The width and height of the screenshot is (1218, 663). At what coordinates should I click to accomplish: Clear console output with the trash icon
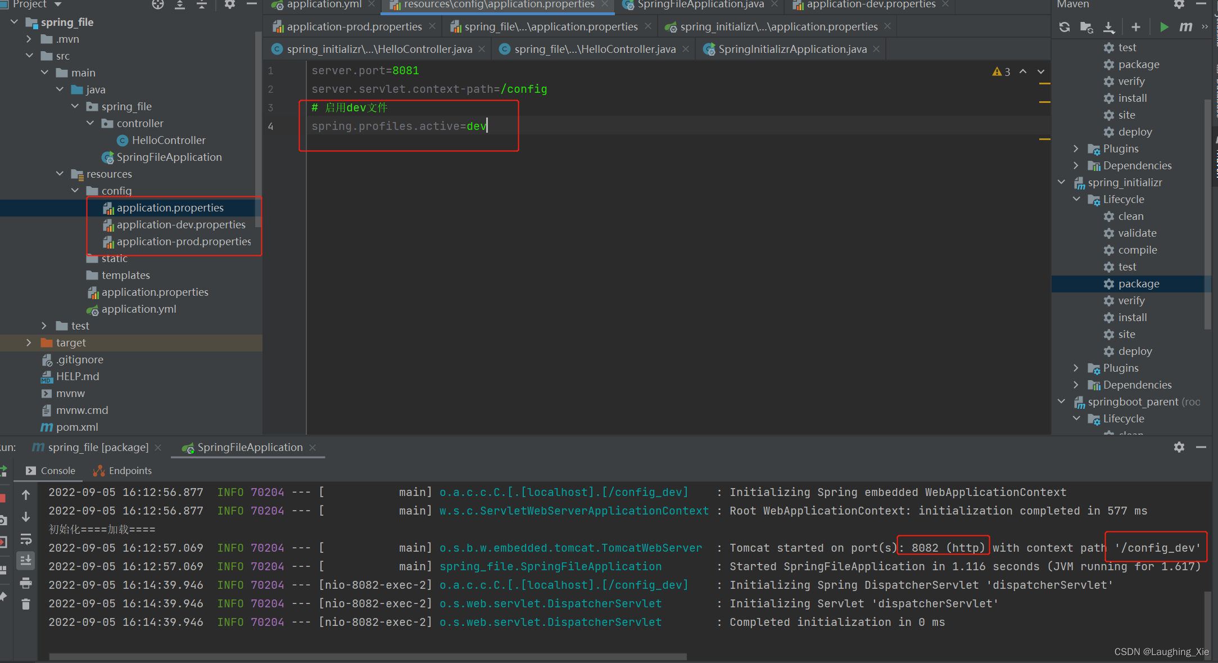[26, 603]
